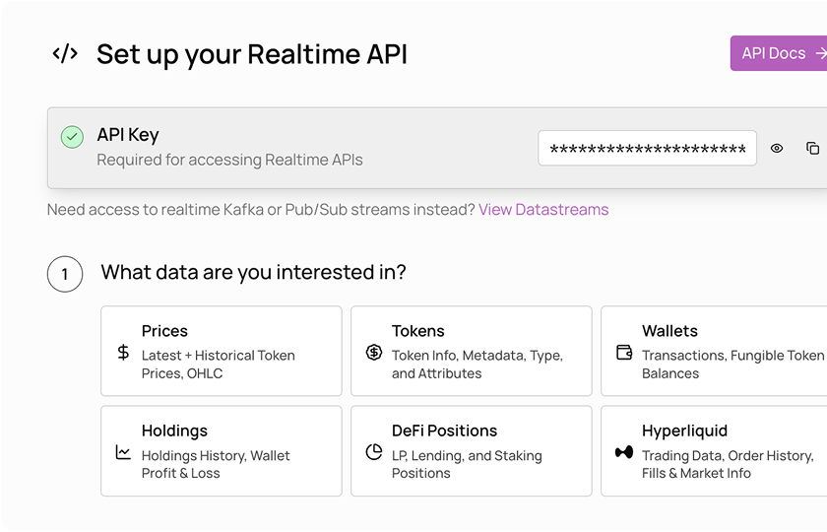
Task: Click the 'Set up your Realtime API' heading
Action: [x=252, y=54]
